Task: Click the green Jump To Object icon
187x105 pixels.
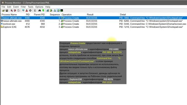Action: tap(43, 10)
